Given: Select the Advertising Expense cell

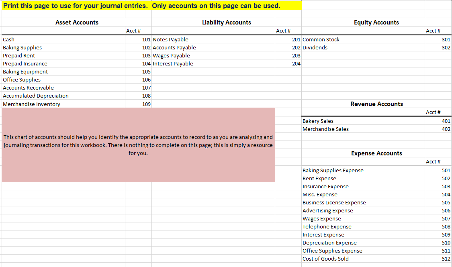Looking at the screenshot, I should coord(363,210).
